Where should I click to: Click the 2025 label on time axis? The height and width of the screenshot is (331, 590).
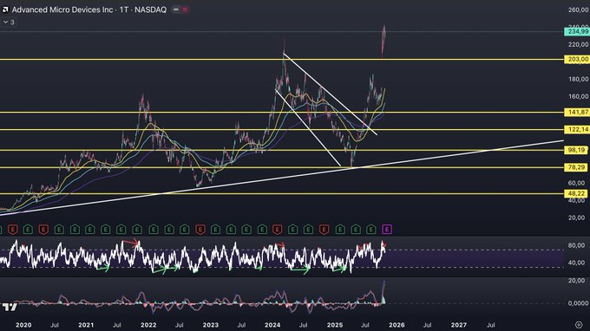(x=335, y=325)
